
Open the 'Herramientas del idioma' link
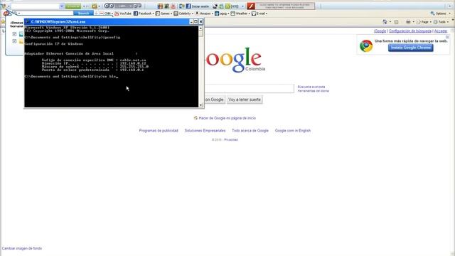tap(313, 91)
